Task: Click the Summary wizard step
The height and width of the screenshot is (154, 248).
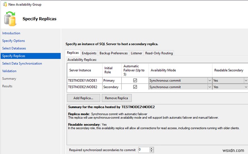Action: tap(9, 79)
